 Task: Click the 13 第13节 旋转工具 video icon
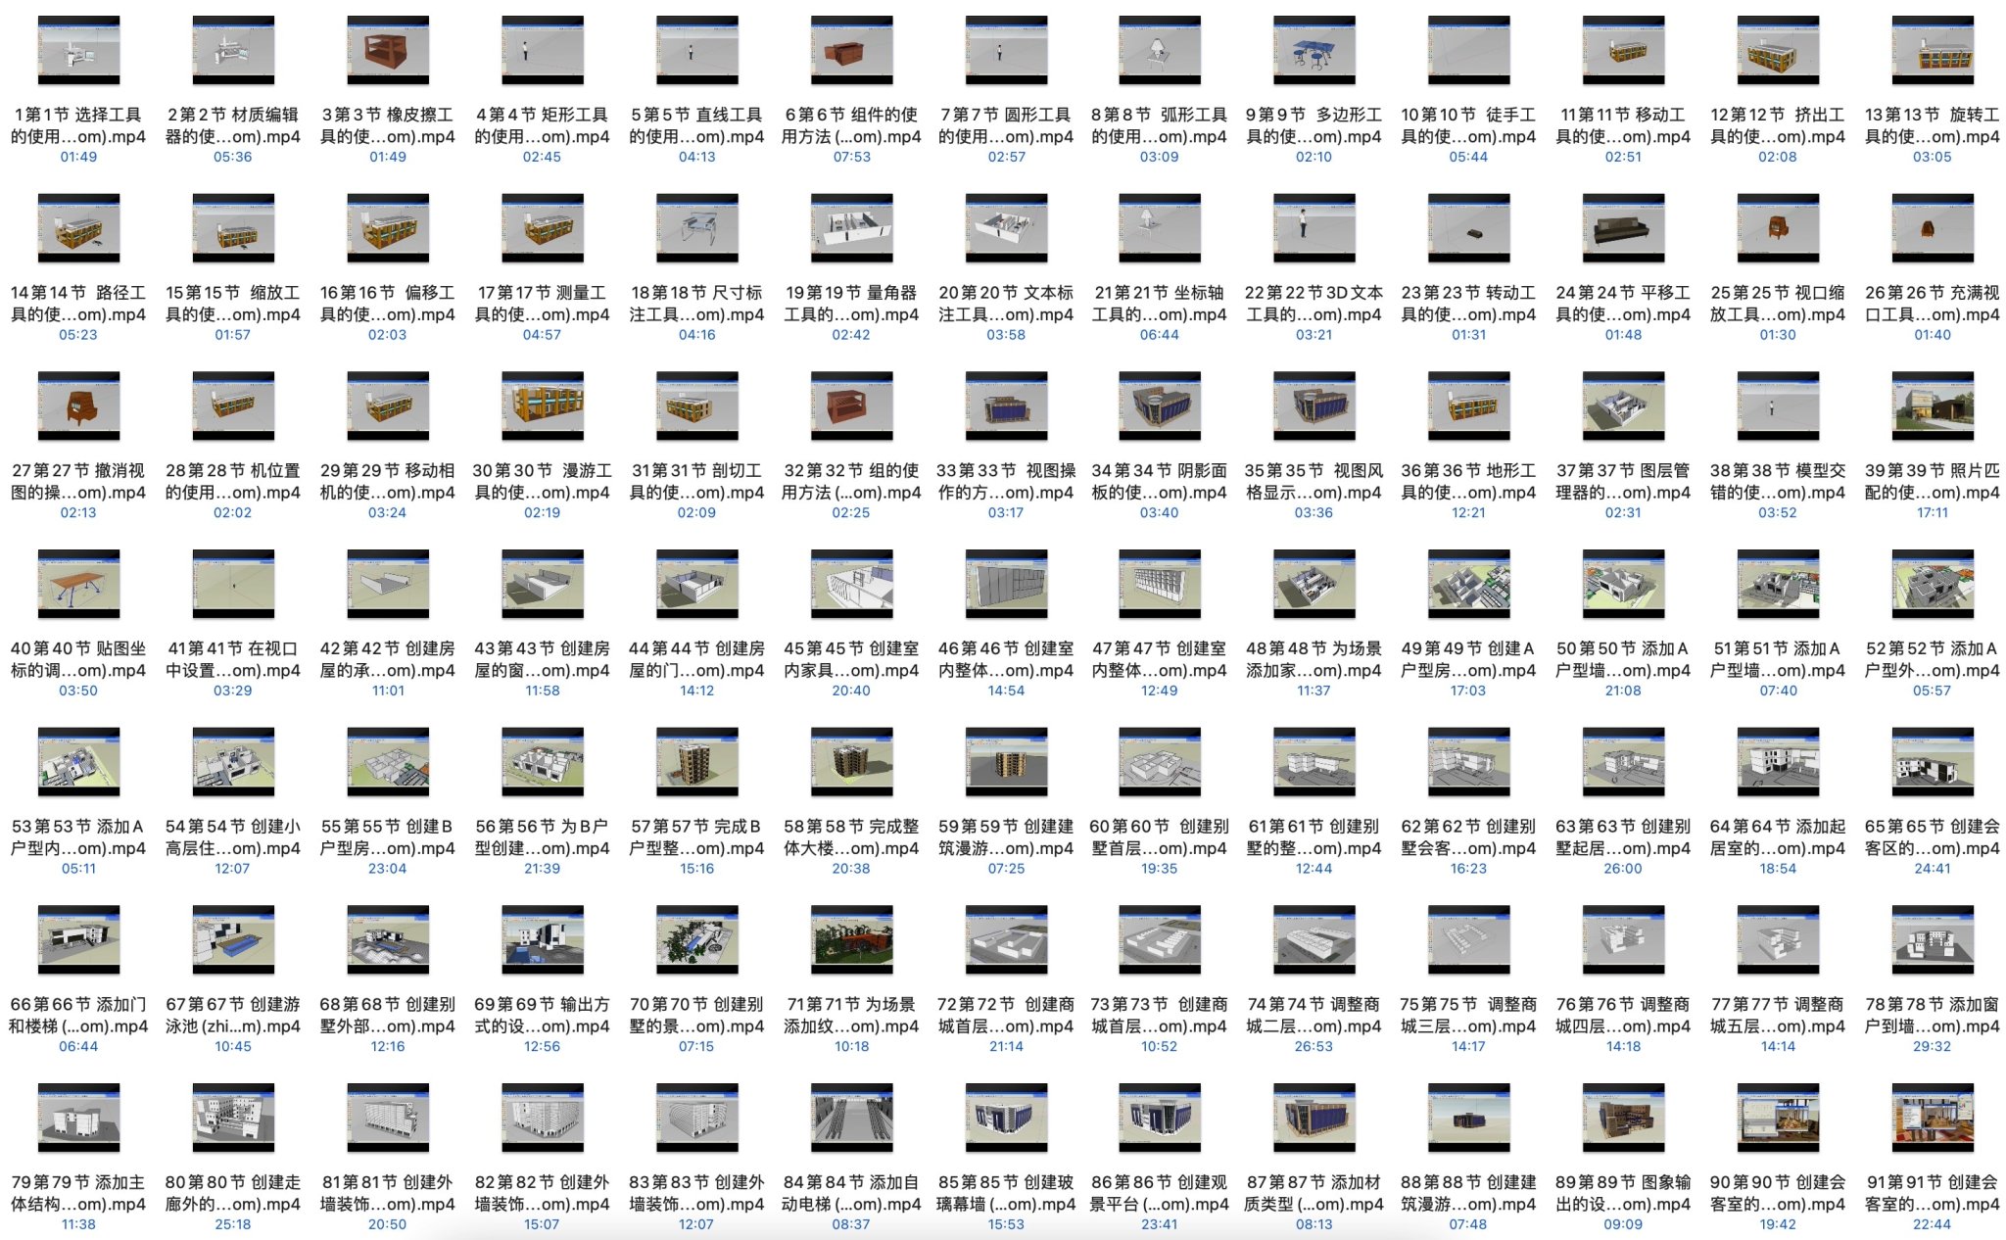pyautogui.click(x=1932, y=51)
